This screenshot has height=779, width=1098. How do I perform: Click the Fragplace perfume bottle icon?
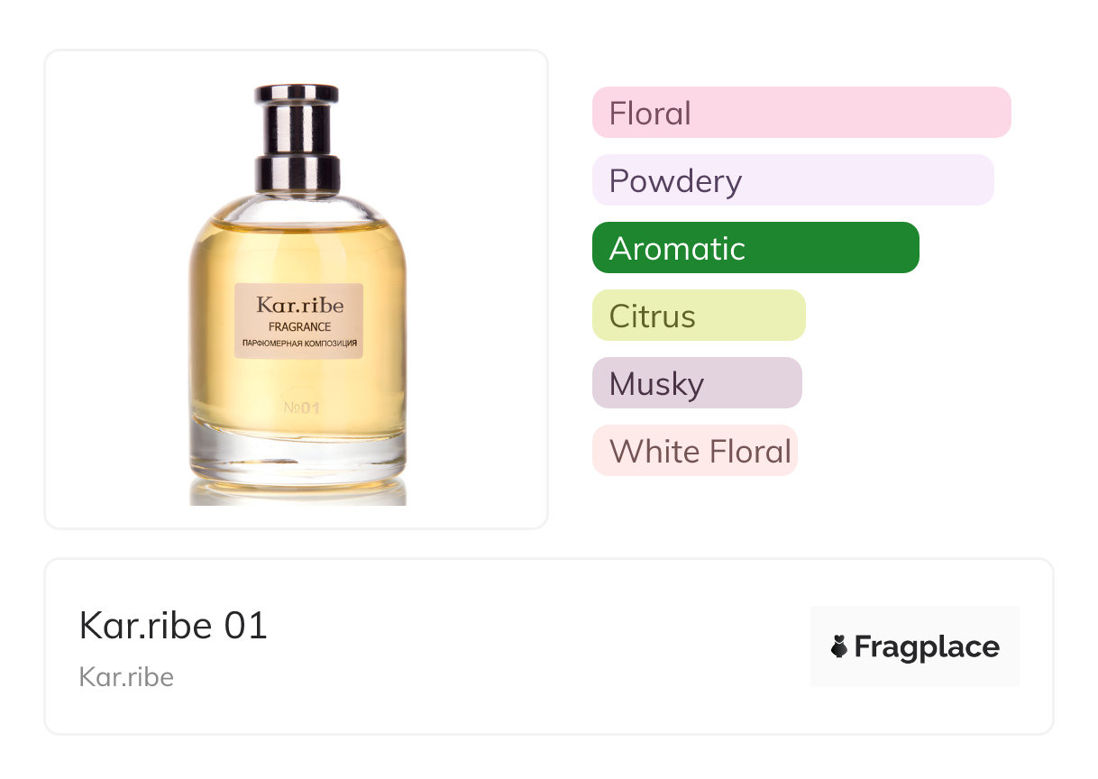coord(839,646)
